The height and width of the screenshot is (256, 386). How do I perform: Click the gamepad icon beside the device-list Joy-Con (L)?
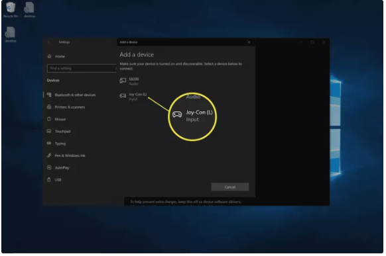123,96
